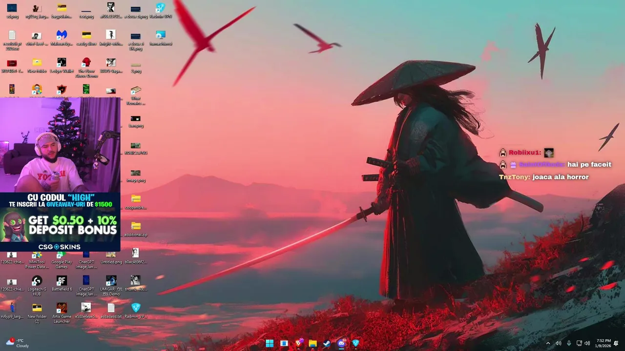Viewport: 625px width, 351px height.
Task: Open Discord from the taskbar
Action: point(341,343)
